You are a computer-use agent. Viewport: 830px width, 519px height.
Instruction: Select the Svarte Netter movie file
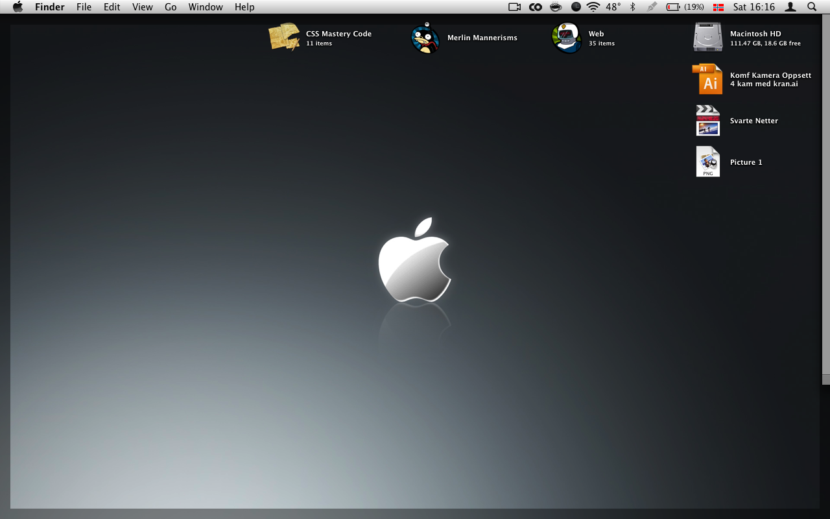click(707, 121)
